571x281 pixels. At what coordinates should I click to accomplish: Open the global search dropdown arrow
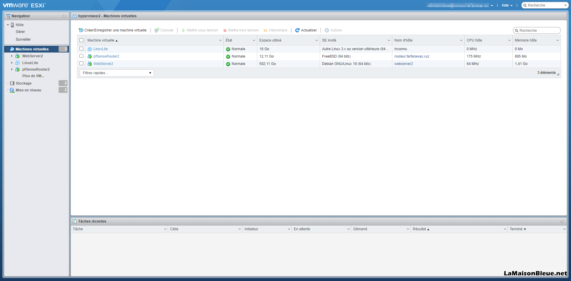[566, 5]
